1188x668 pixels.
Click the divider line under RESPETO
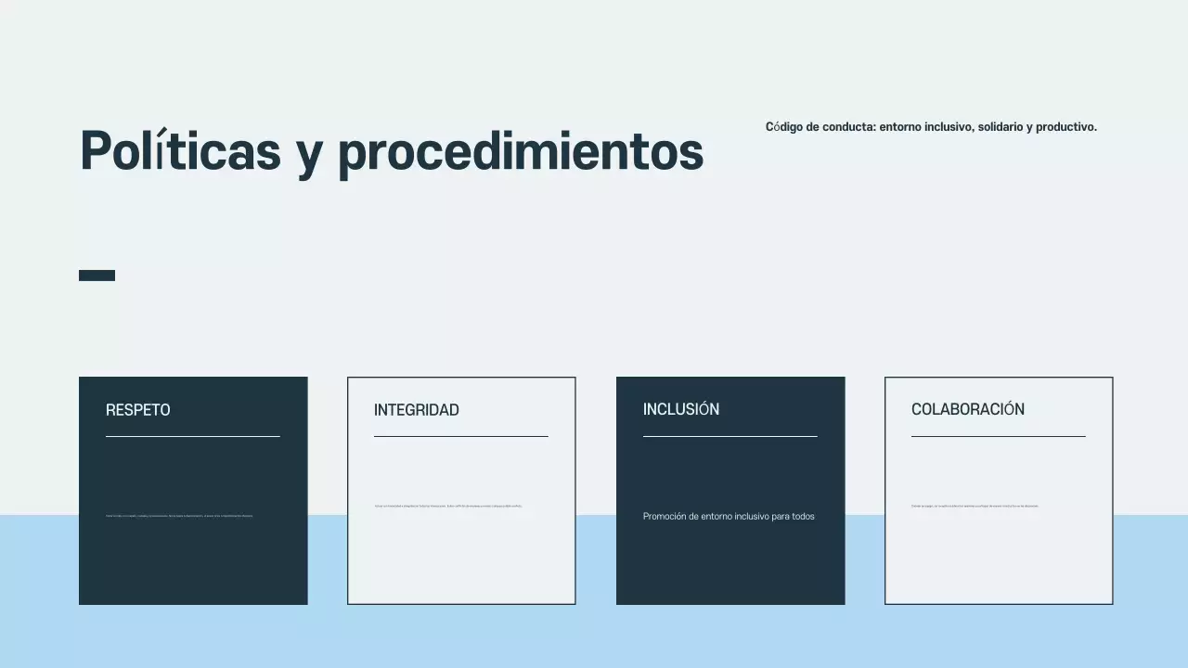click(x=193, y=436)
